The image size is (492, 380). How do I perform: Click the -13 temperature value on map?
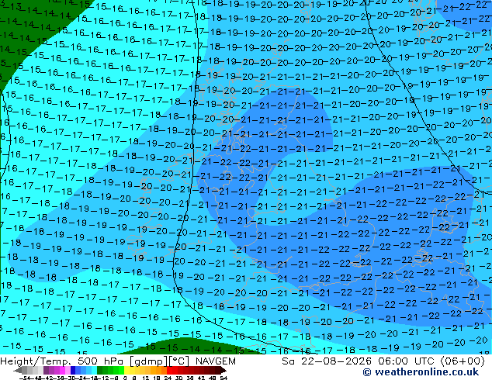coord(14,5)
